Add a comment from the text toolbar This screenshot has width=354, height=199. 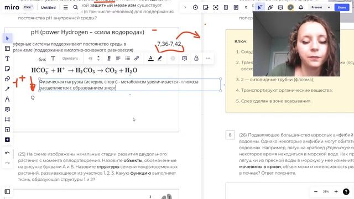pyautogui.click(x=184, y=59)
